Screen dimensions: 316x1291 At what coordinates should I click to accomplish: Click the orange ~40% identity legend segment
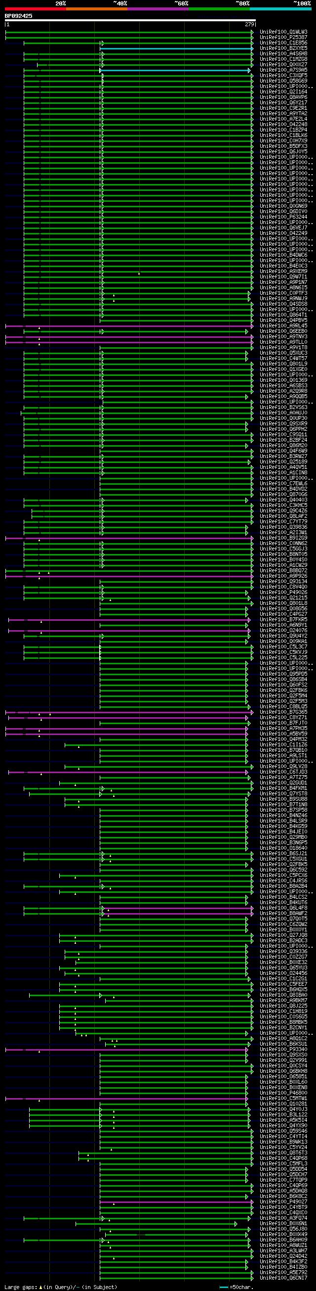(97, 8)
